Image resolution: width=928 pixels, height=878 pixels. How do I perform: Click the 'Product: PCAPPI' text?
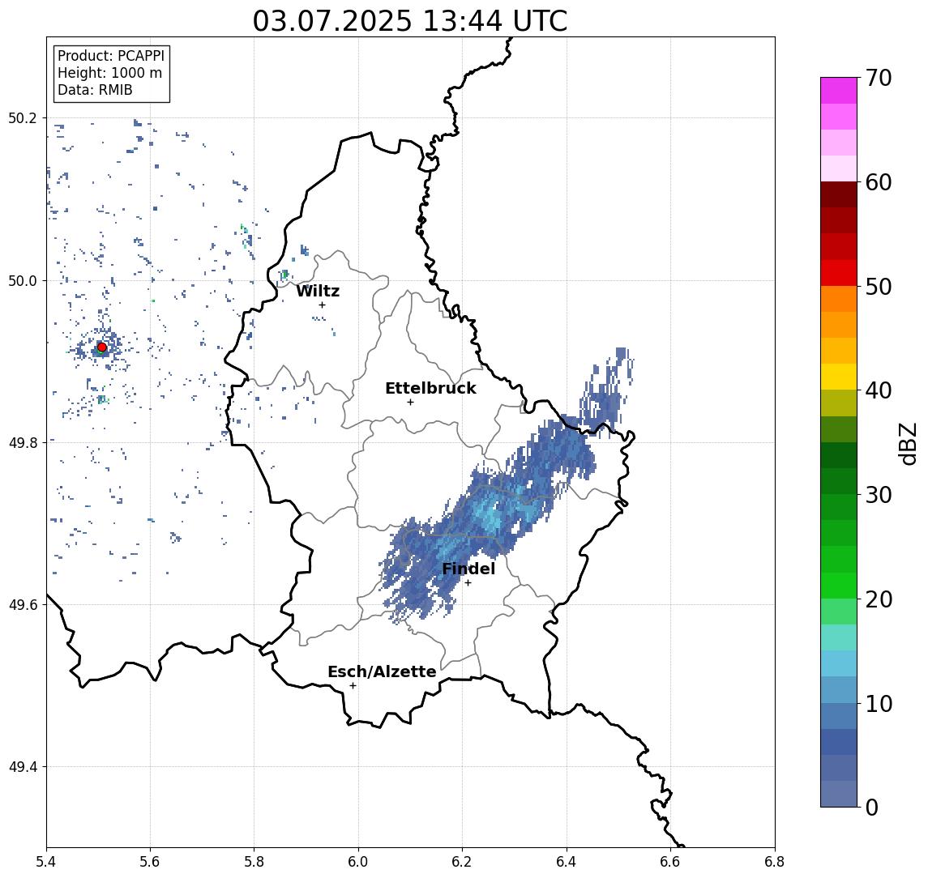click(x=111, y=56)
